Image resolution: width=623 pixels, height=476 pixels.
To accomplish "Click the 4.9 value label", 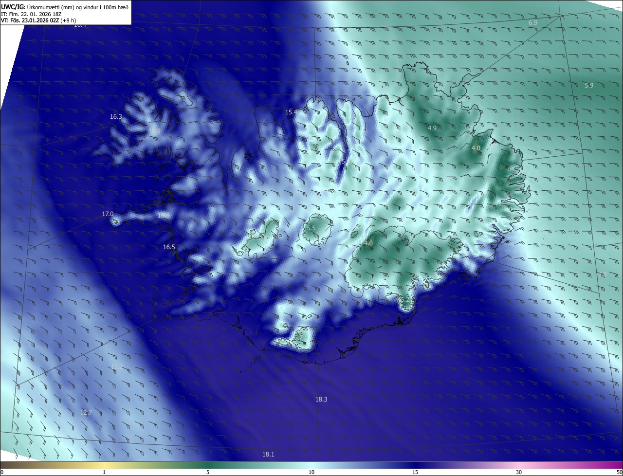I will [x=432, y=128].
